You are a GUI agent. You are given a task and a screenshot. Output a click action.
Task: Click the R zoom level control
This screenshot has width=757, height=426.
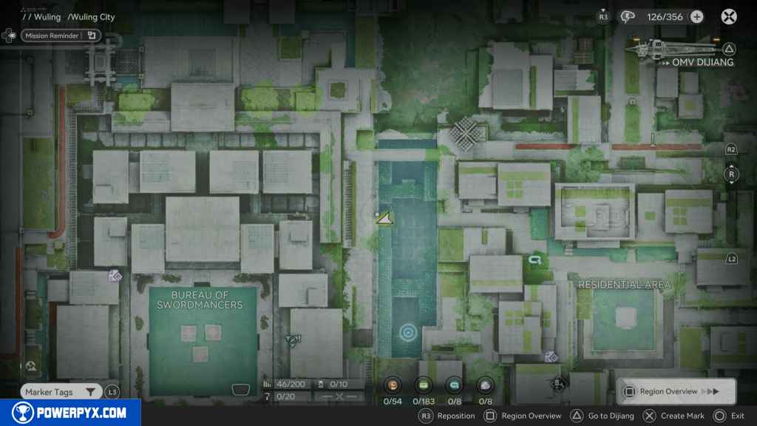click(x=731, y=175)
